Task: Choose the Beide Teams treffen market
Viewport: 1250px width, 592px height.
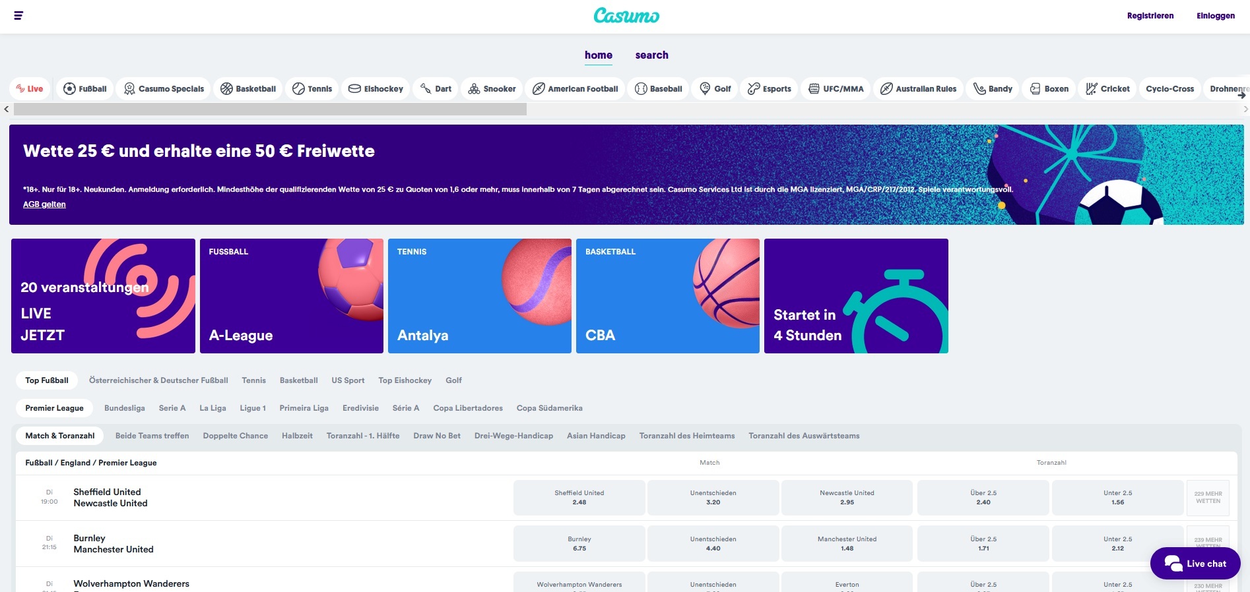Action: click(152, 436)
